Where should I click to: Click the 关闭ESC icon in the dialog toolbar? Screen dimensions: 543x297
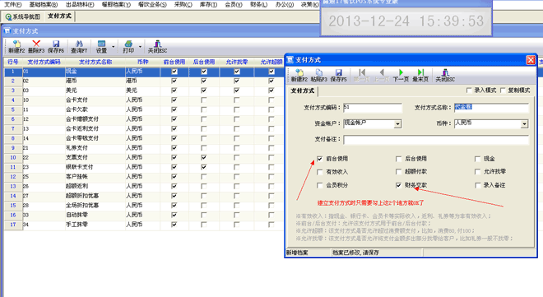[x=445, y=75]
